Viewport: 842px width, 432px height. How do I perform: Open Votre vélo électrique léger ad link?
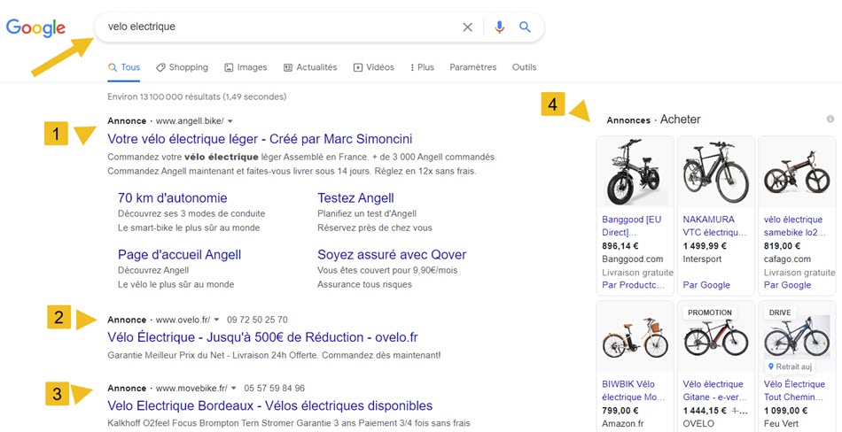(x=260, y=139)
